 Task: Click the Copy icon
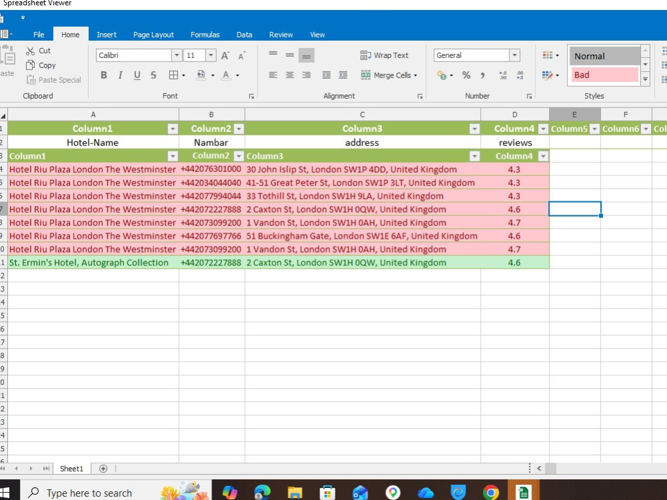click(x=30, y=65)
